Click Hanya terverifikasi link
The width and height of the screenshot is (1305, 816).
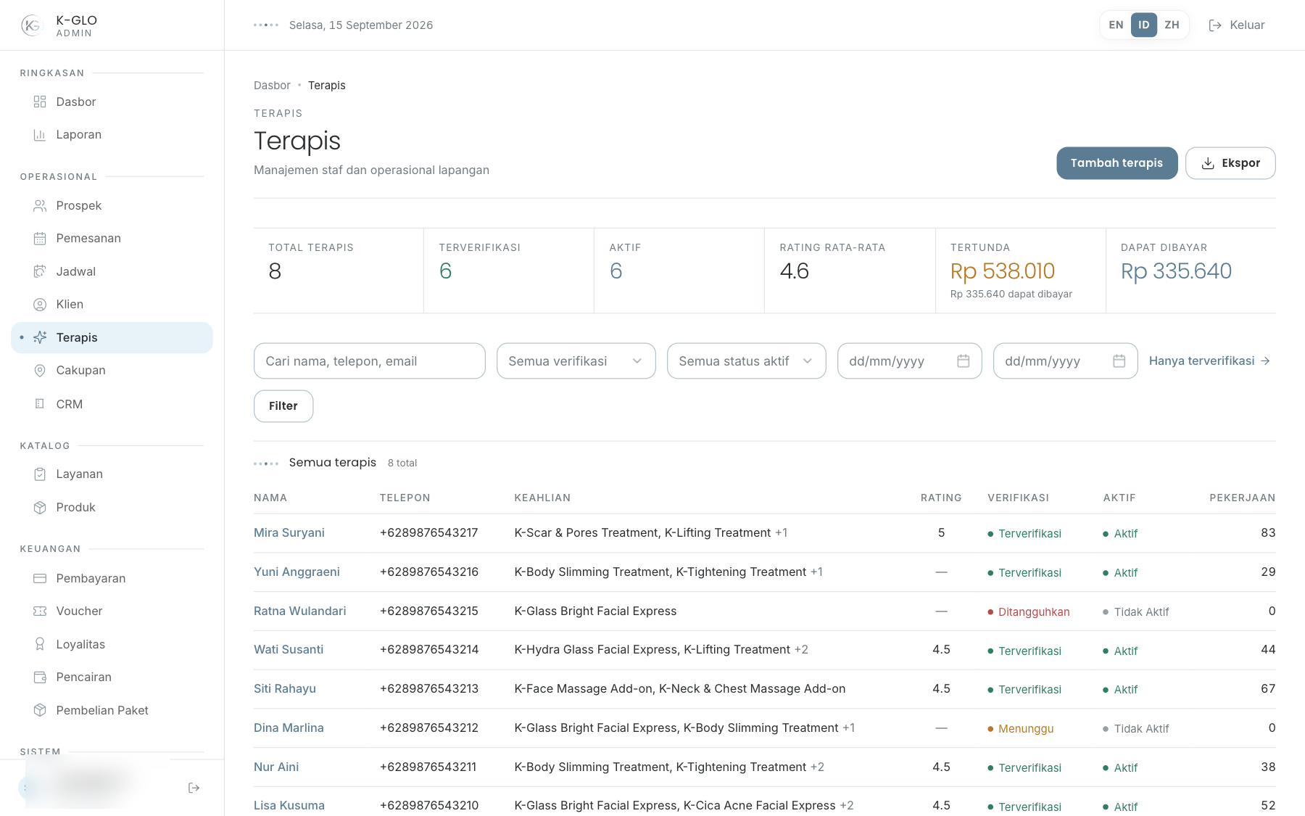click(x=1209, y=361)
